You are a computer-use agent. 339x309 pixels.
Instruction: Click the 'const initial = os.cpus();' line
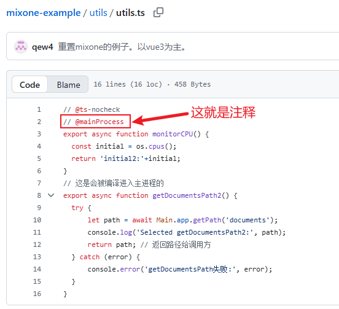(x=124, y=146)
